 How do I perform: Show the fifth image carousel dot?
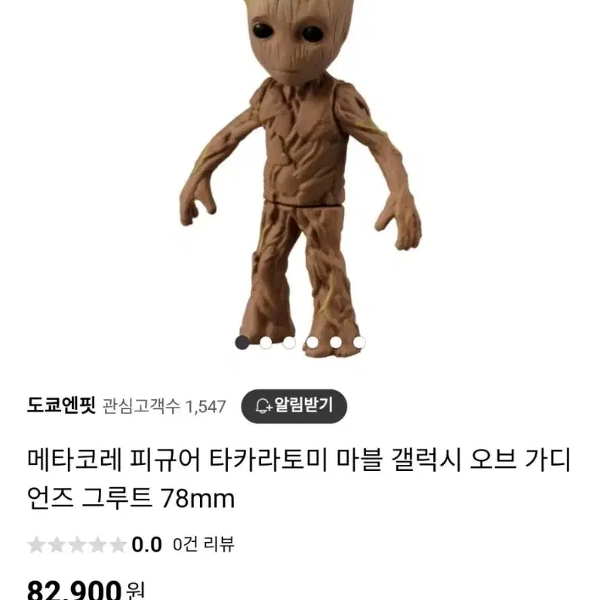336,343
